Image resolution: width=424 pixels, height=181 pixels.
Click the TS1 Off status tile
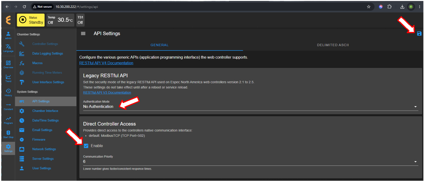tap(80, 20)
